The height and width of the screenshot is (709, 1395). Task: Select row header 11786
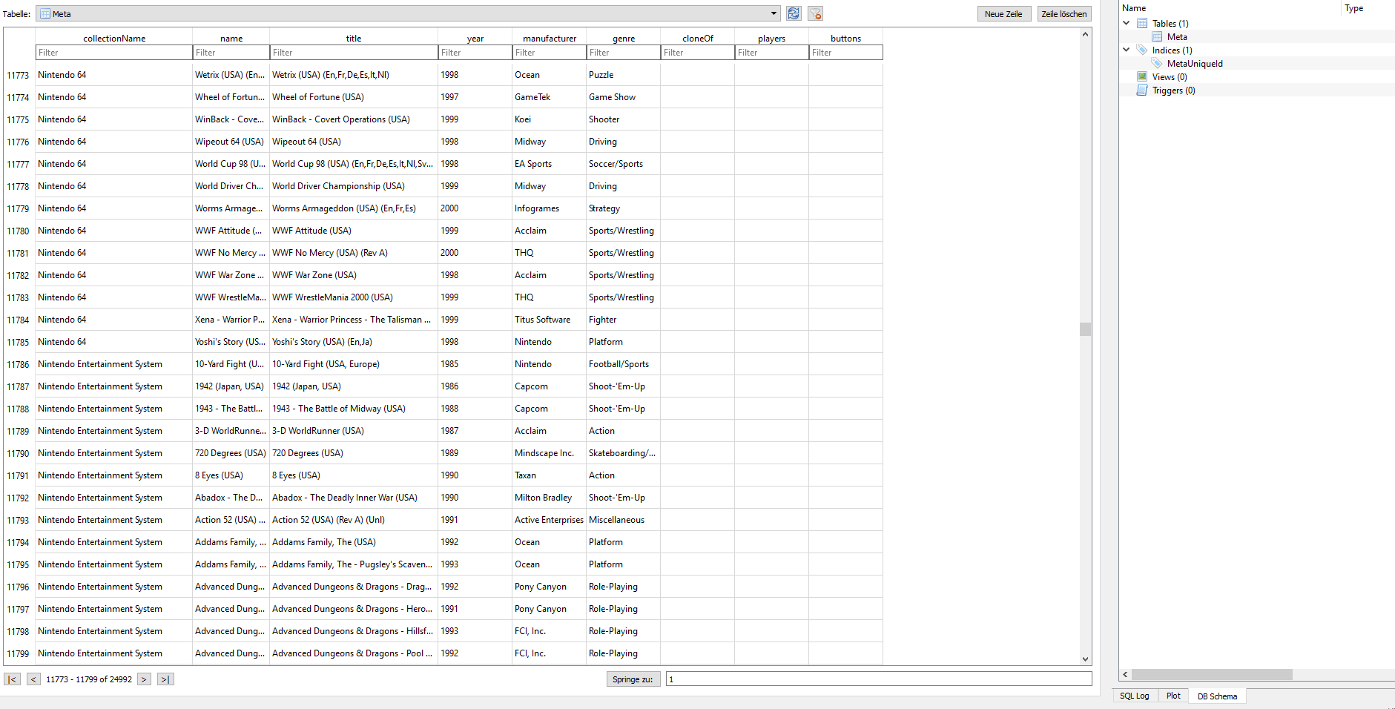pyautogui.click(x=19, y=364)
